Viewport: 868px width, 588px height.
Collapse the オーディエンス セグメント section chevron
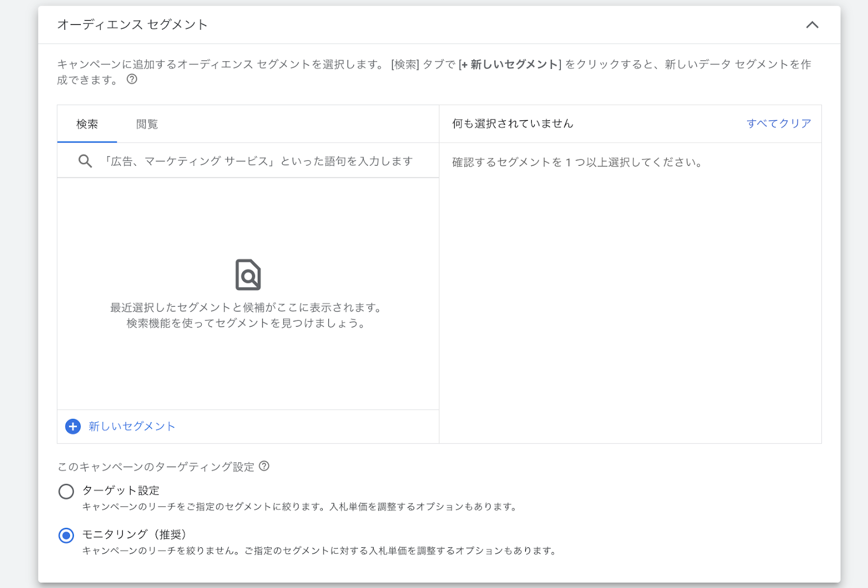(812, 25)
